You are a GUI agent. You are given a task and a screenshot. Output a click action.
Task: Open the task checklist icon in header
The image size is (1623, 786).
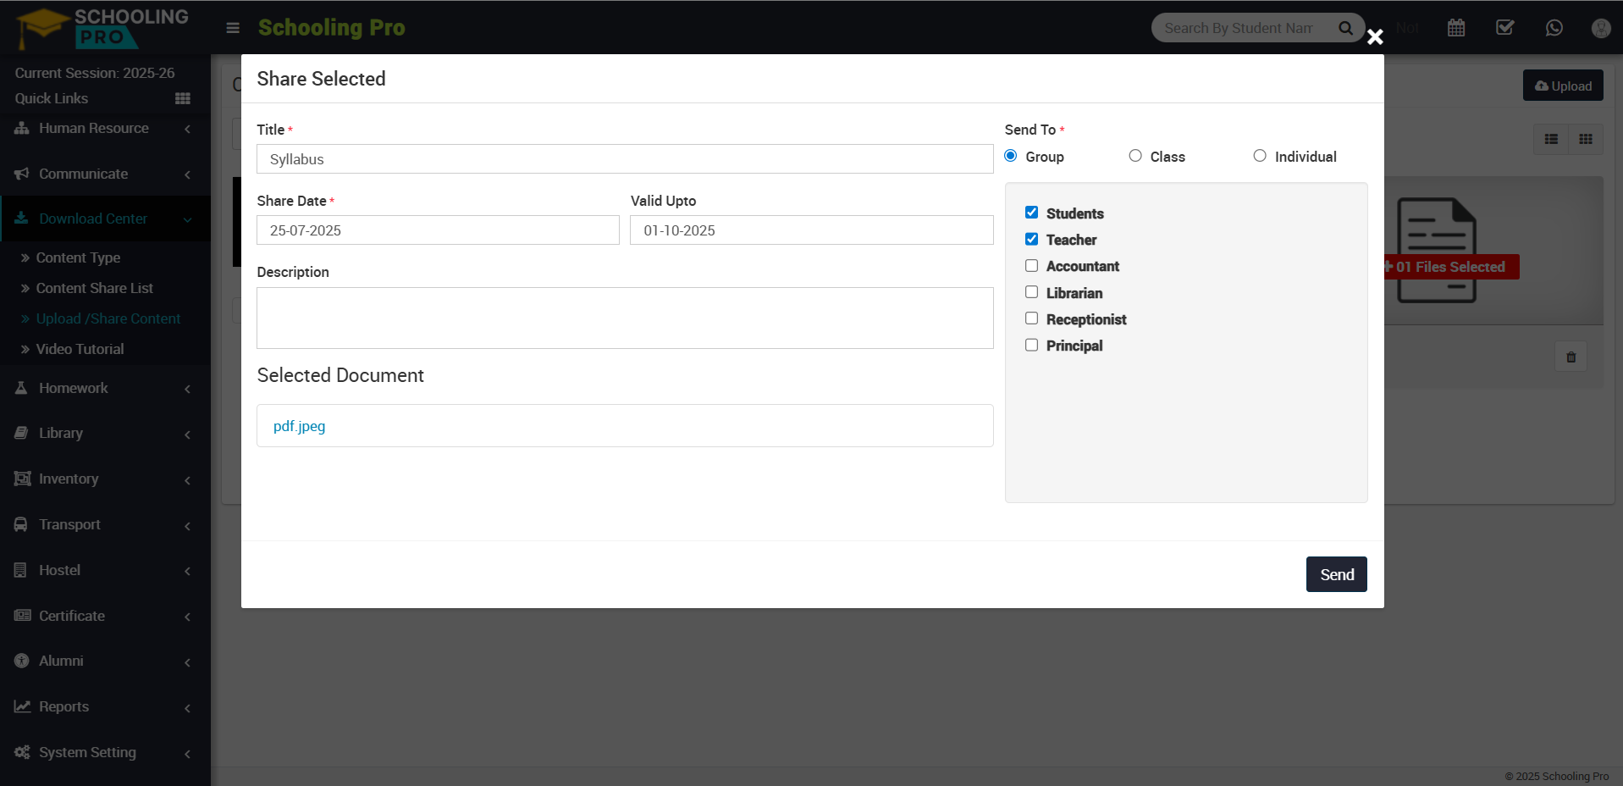tap(1505, 27)
